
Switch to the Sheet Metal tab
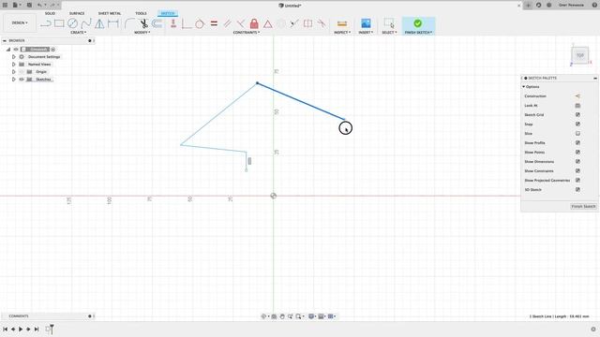point(110,13)
